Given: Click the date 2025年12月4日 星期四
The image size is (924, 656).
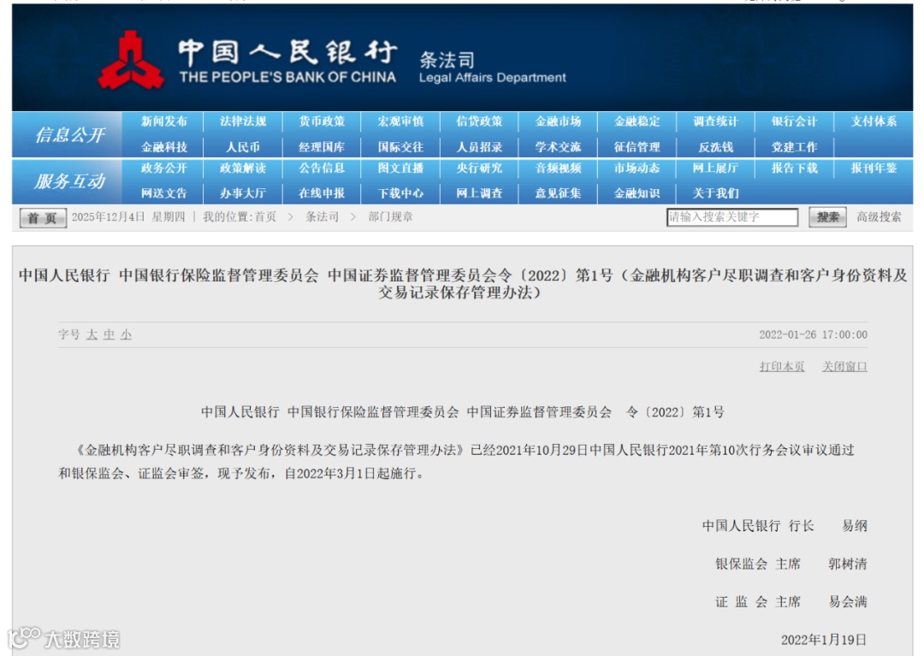Looking at the screenshot, I should 128,216.
